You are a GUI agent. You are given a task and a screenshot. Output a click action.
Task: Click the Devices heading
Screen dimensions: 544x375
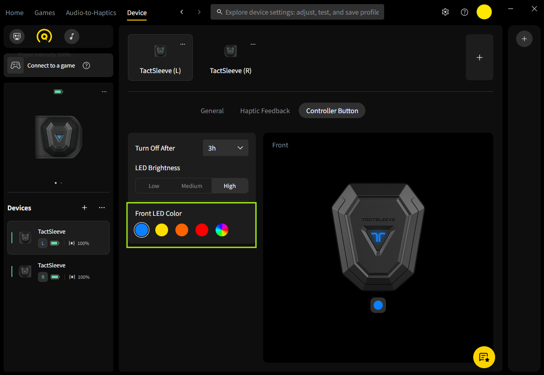20,208
